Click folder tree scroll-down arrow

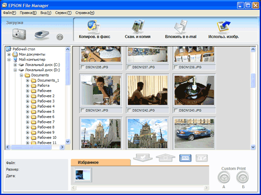click(x=68, y=141)
